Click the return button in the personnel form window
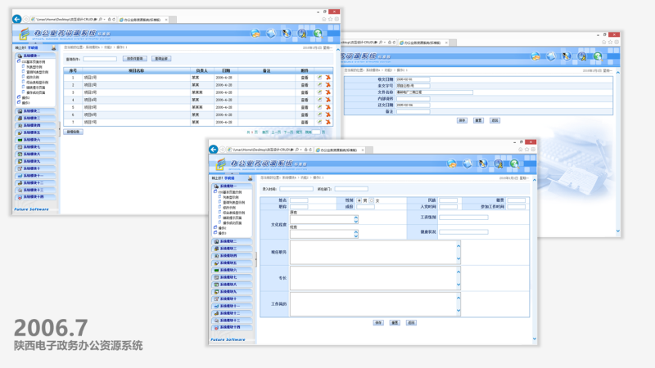 [411, 323]
